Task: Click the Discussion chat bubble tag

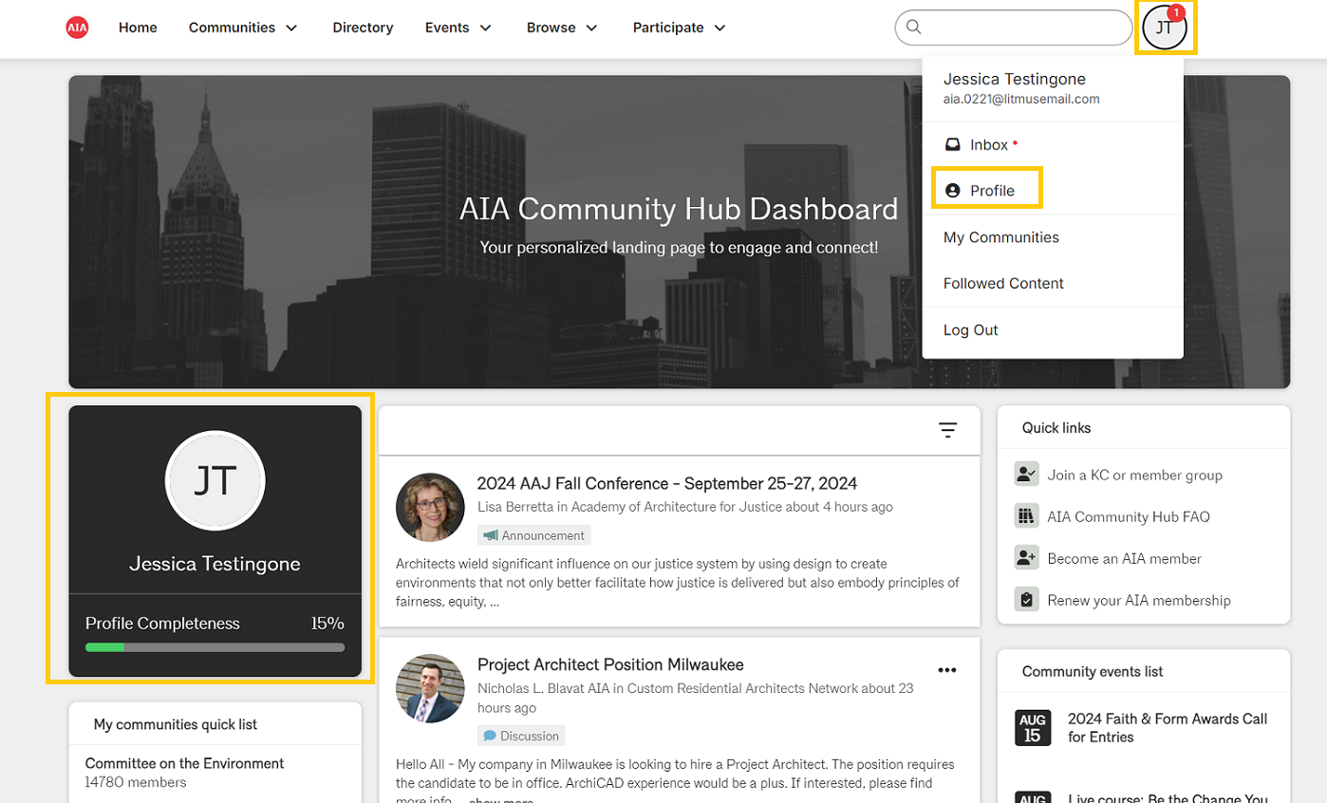Action: tap(521, 736)
